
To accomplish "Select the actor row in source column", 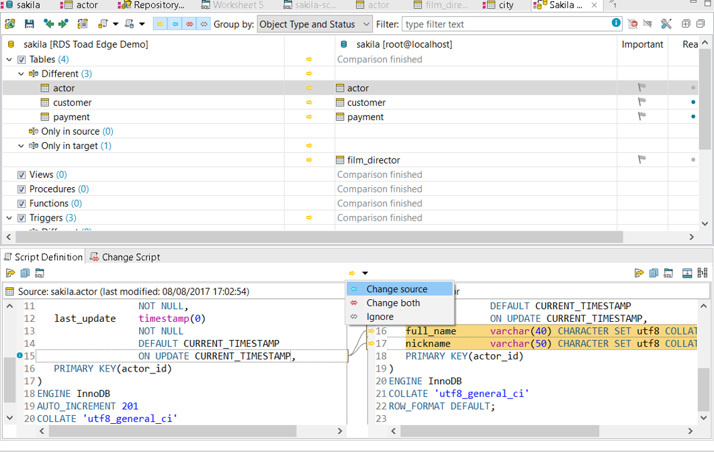I will 63,89.
